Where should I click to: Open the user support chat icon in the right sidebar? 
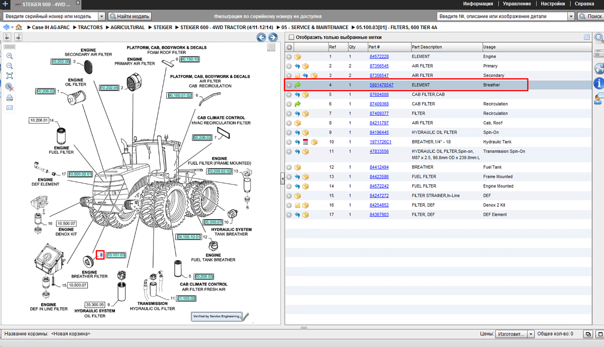pyautogui.click(x=599, y=99)
